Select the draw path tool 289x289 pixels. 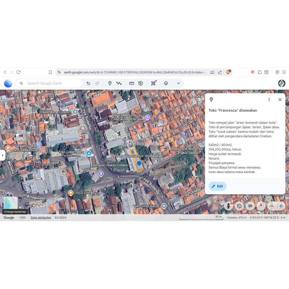click(119, 83)
